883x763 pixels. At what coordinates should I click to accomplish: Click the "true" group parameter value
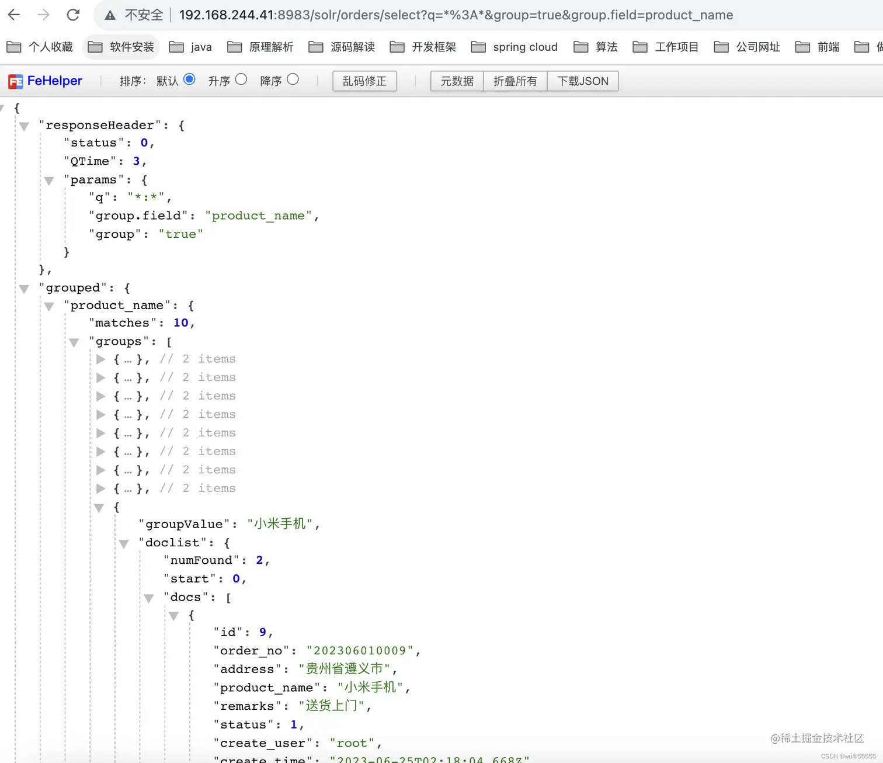(x=180, y=234)
